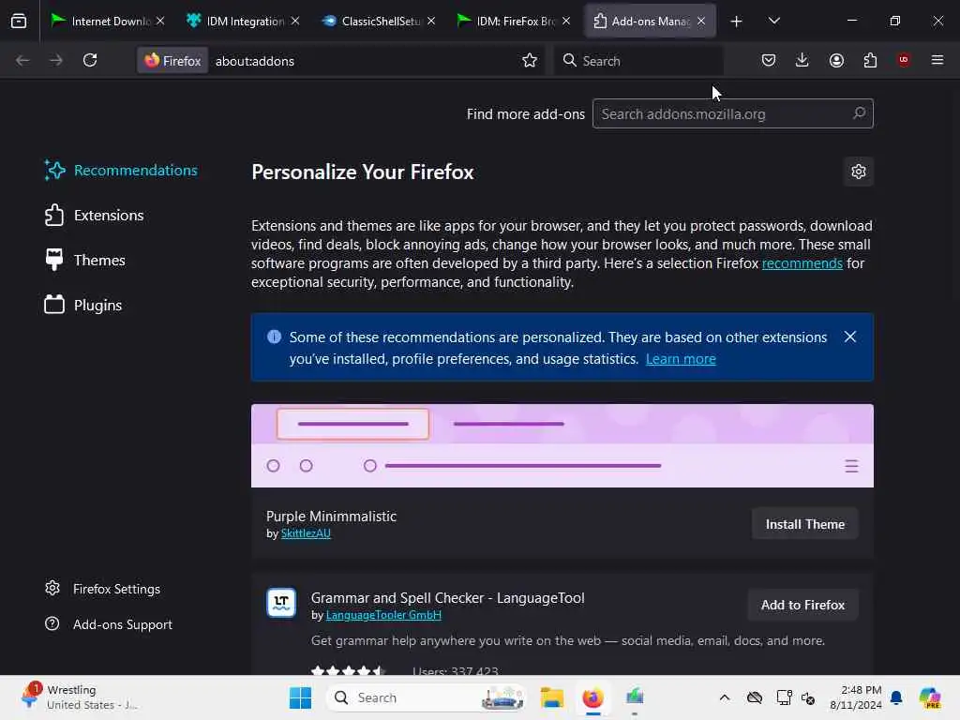This screenshot has width=960, height=720.
Task: Click the Purple Minimmalistic theme preview
Action: pyautogui.click(x=562, y=445)
